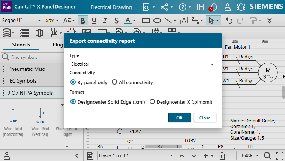The height and width of the screenshot is (161, 285).
Task: Go to previous page with up chevron
Action: click(x=182, y=156)
